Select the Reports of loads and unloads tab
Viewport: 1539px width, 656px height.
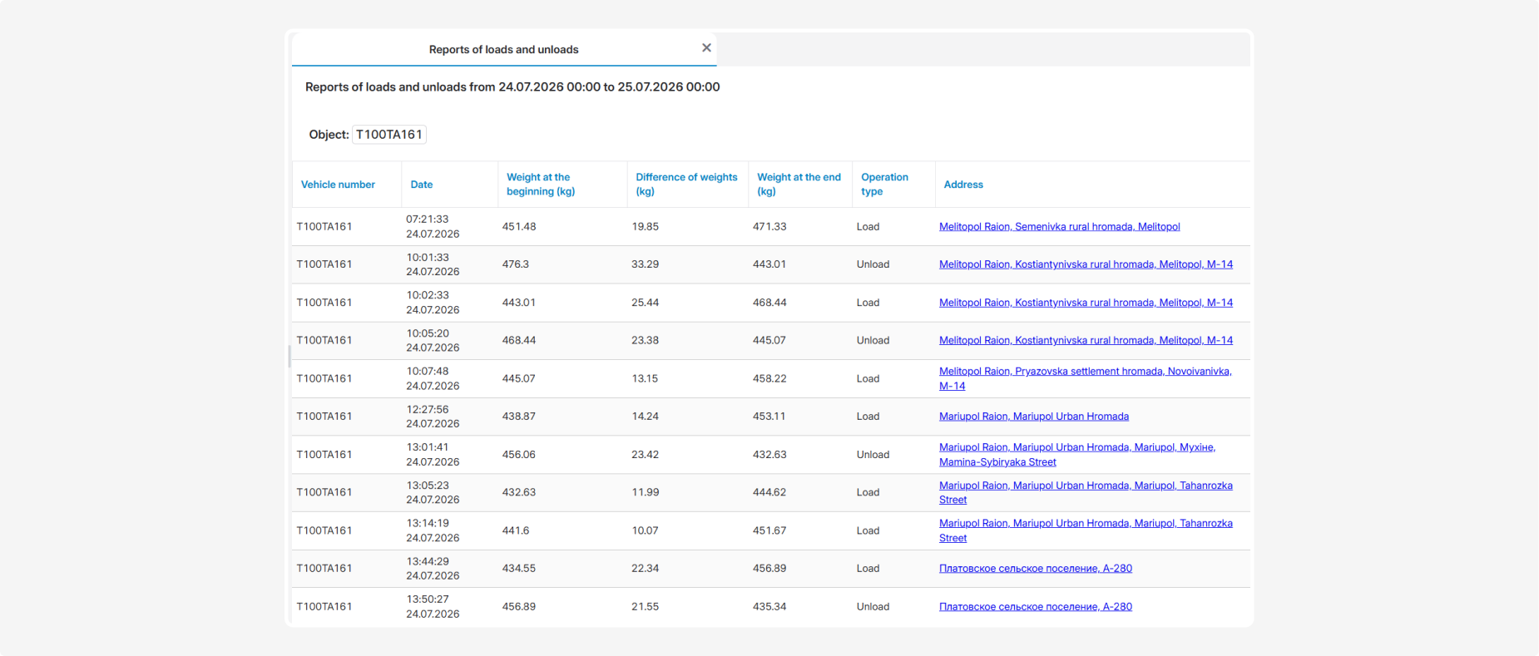(x=503, y=49)
